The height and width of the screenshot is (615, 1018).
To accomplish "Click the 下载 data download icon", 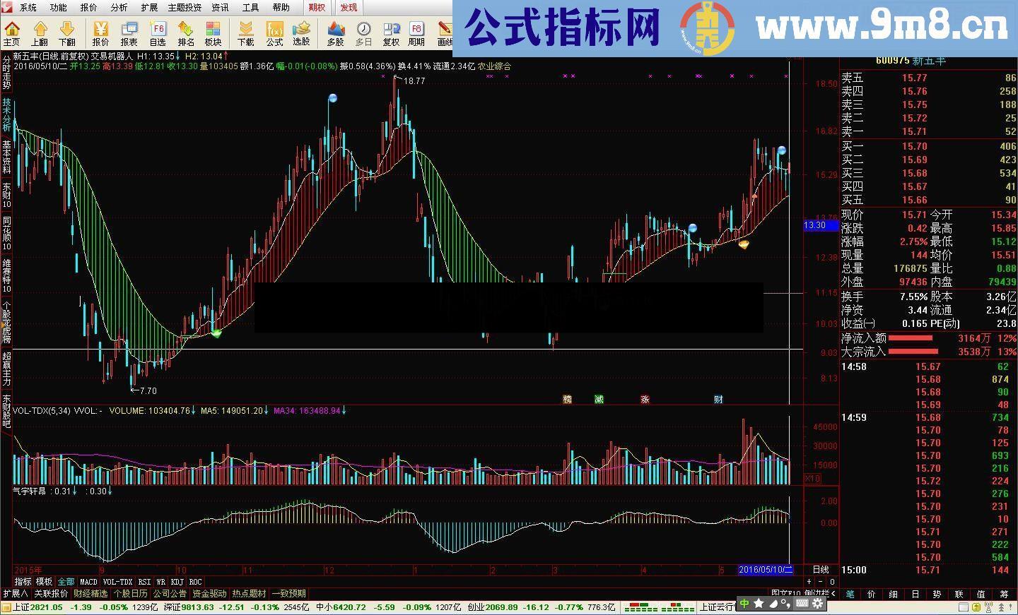I will pyautogui.click(x=246, y=31).
